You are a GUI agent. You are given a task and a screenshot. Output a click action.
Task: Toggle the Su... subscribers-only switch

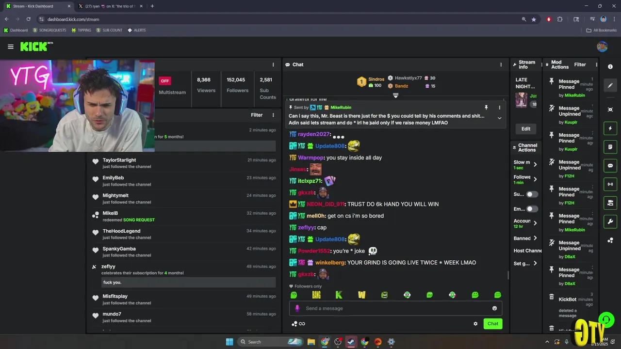click(532, 194)
